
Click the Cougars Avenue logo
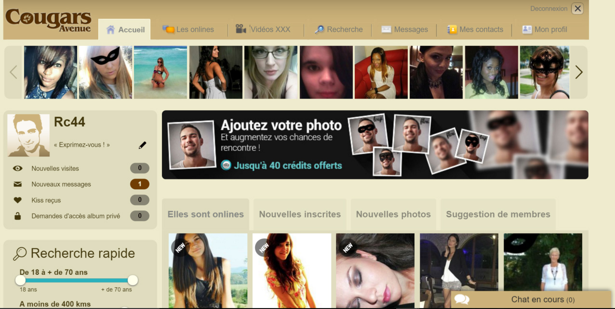[x=48, y=21]
